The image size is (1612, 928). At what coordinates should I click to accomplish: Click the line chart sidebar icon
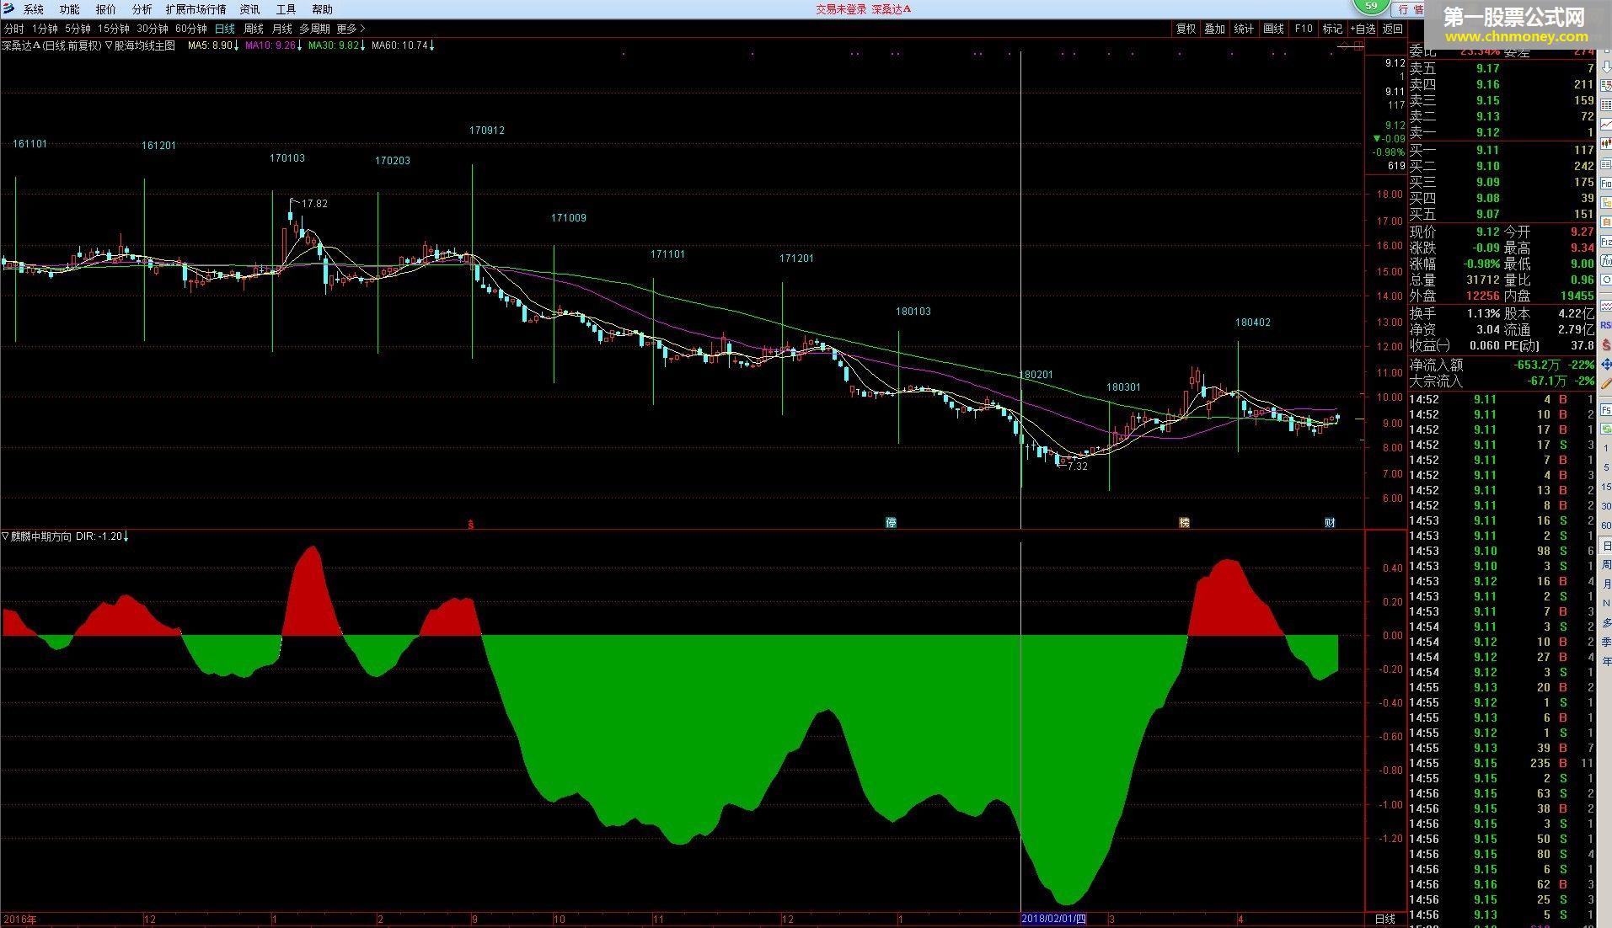click(x=1606, y=123)
